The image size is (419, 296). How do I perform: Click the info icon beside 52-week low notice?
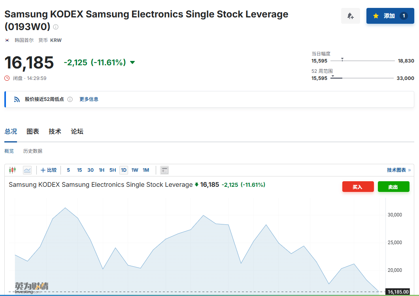pos(70,99)
